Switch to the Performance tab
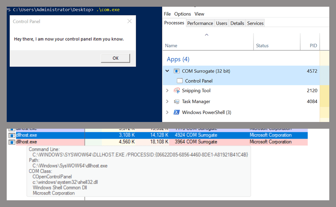 coord(200,23)
